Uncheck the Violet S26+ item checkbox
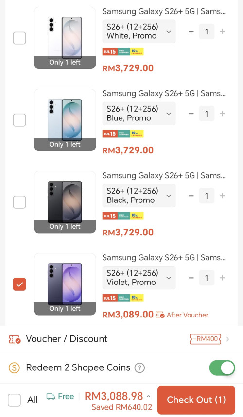243x417 pixels. coord(19,284)
